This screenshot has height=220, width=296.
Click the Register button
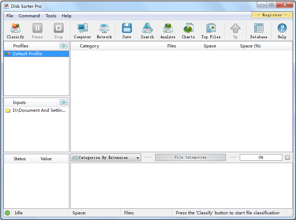[272, 15]
